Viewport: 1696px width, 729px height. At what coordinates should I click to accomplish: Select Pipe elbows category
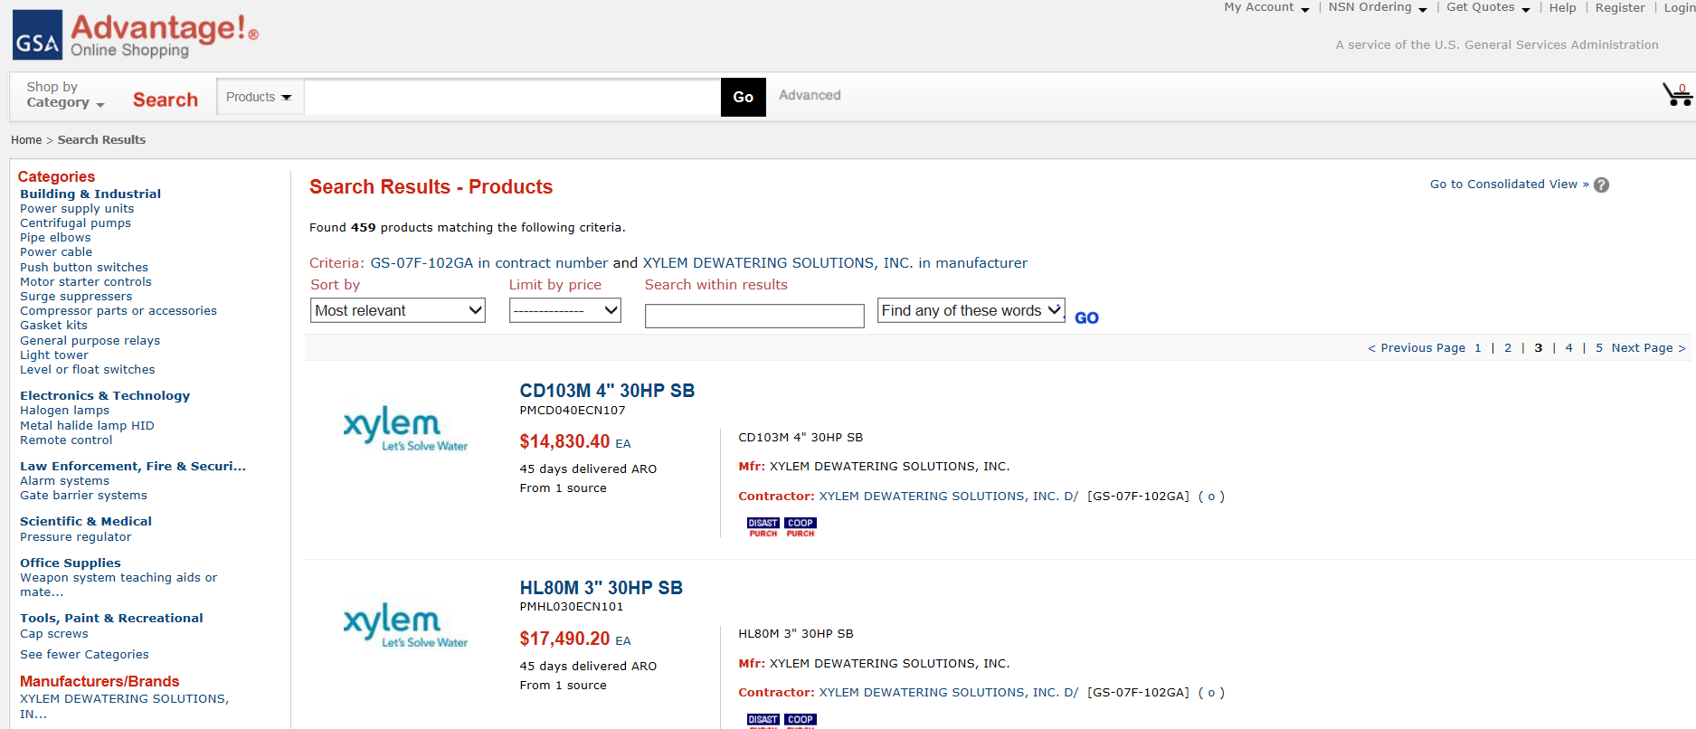(x=55, y=237)
